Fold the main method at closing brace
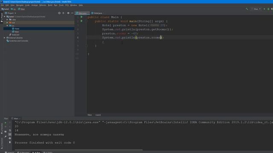Image resolution: width=273 pixels, height=153 pixels. (86, 45)
